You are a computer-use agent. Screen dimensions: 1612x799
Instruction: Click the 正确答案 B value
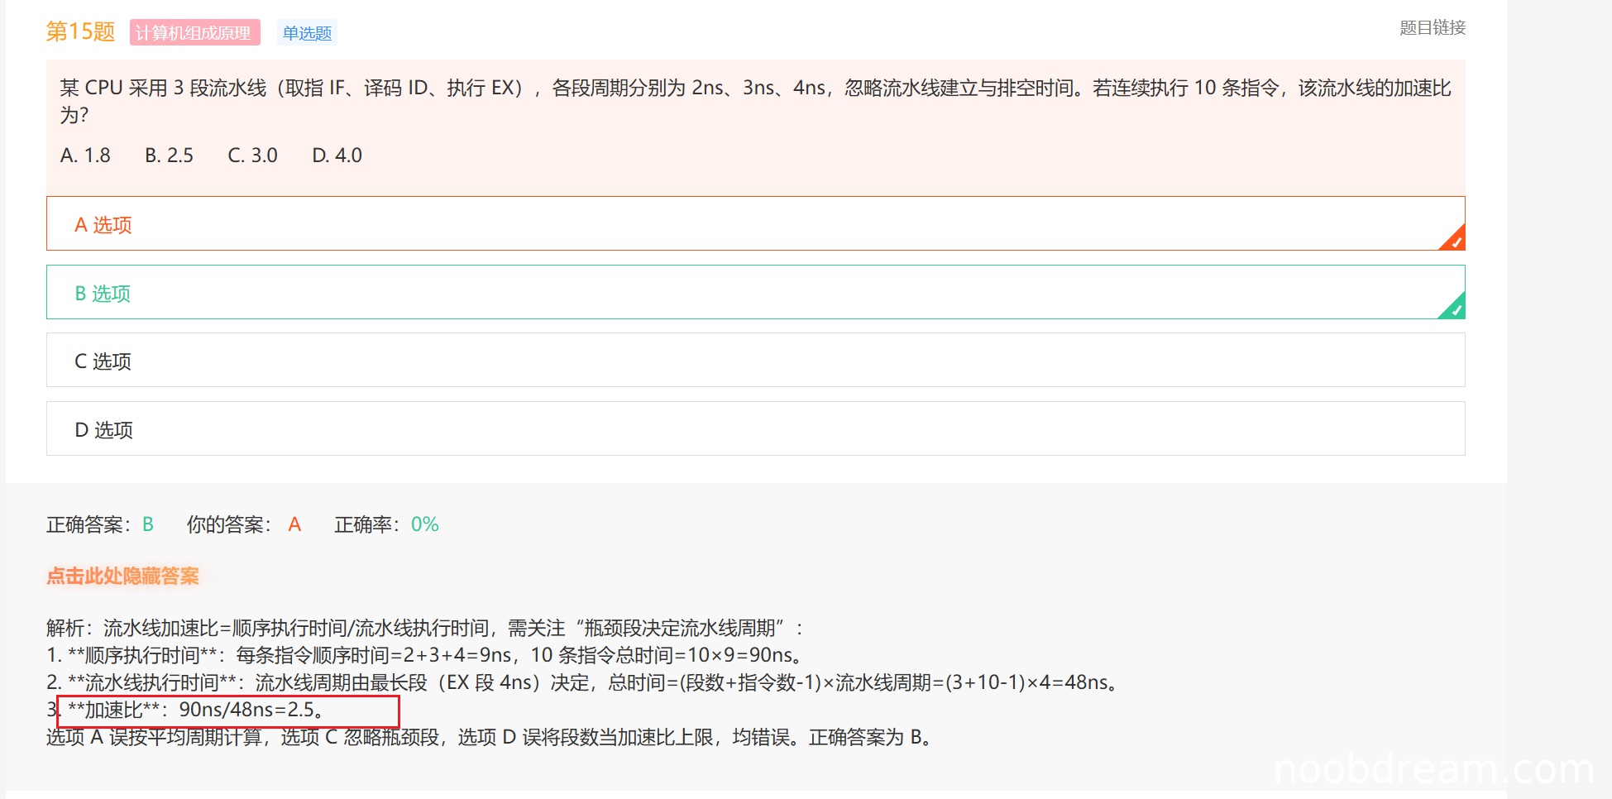(x=148, y=524)
